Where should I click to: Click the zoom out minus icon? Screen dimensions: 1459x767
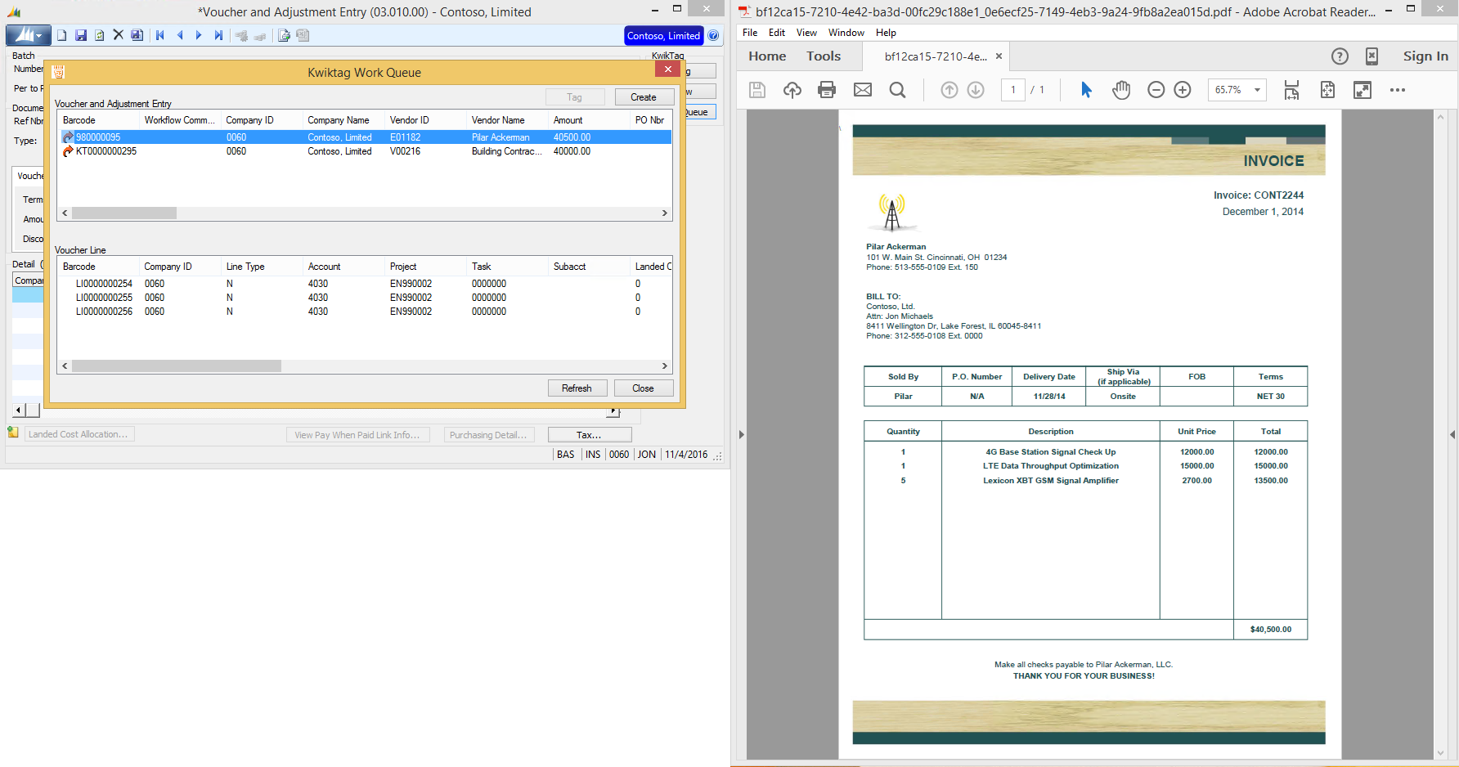pos(1156,90)
